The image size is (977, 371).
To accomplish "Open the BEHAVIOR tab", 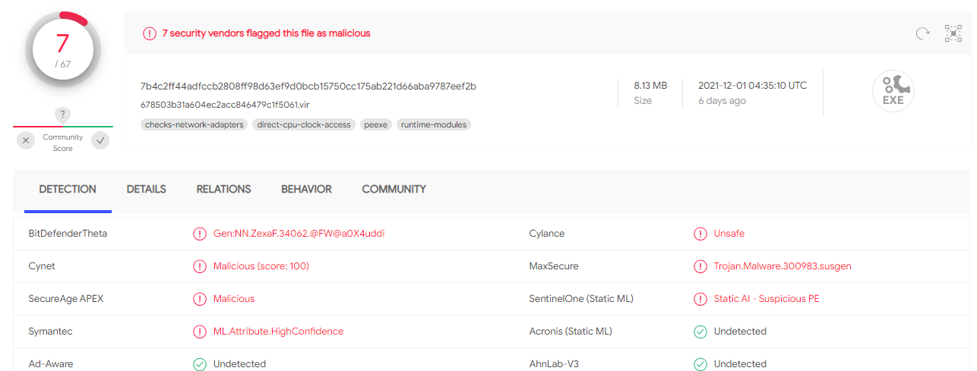I will point(306,189).
